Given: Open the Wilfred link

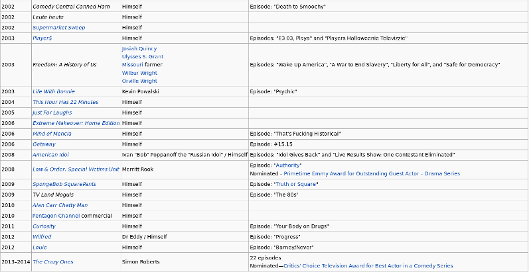Looking at the screenshot, I should click(42, 237).
